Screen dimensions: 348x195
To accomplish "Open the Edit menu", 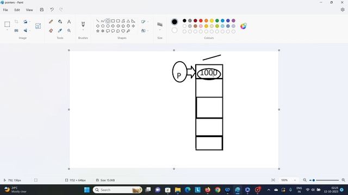I will click(17, 10).
